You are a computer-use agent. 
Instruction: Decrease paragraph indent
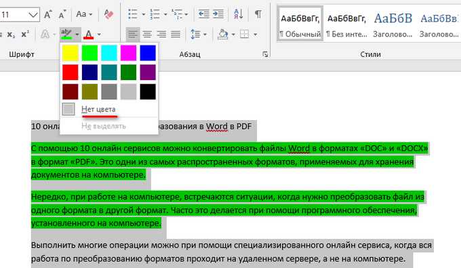tap(203, 14)
